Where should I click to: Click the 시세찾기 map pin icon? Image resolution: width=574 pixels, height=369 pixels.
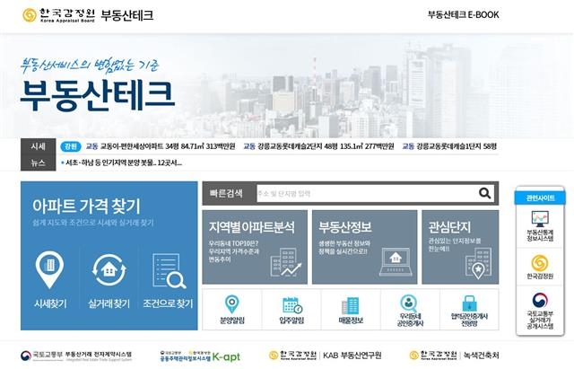[x=48, y=268]
